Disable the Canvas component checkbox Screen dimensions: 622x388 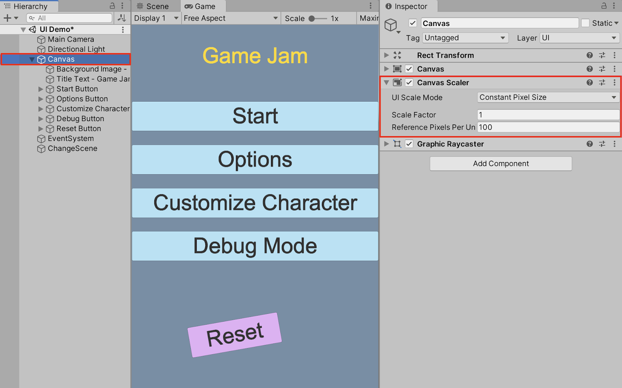point(409,69)
